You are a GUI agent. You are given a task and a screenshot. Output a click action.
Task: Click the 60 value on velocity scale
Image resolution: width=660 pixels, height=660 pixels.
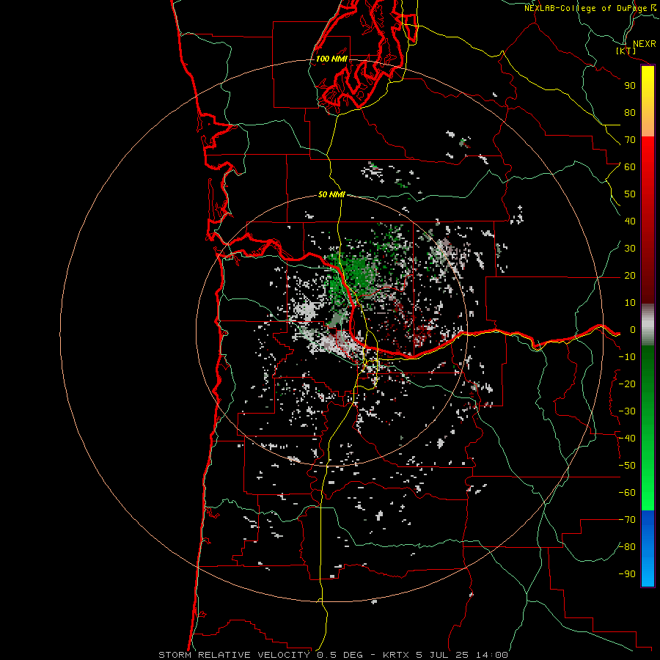point(630,167)
